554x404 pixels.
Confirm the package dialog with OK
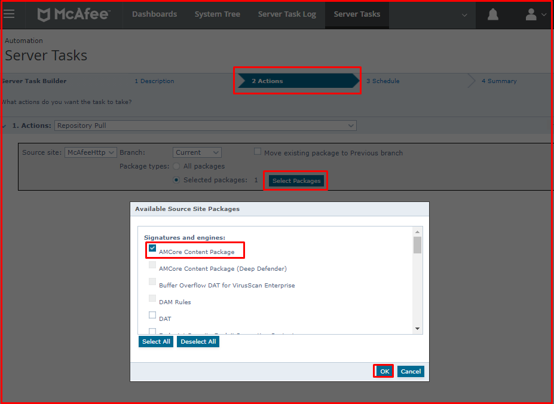click(x=384, y=371)
